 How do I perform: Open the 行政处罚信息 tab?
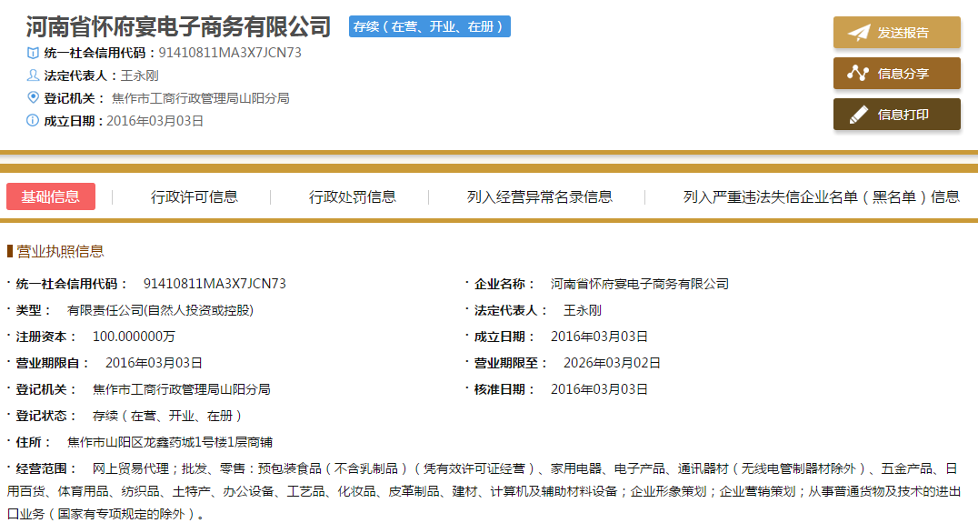click(x=353, y=196)
